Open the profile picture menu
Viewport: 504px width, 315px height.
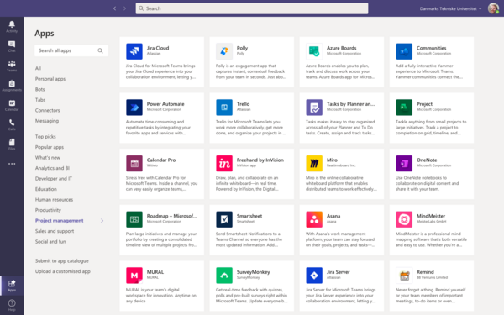[493, 8]
